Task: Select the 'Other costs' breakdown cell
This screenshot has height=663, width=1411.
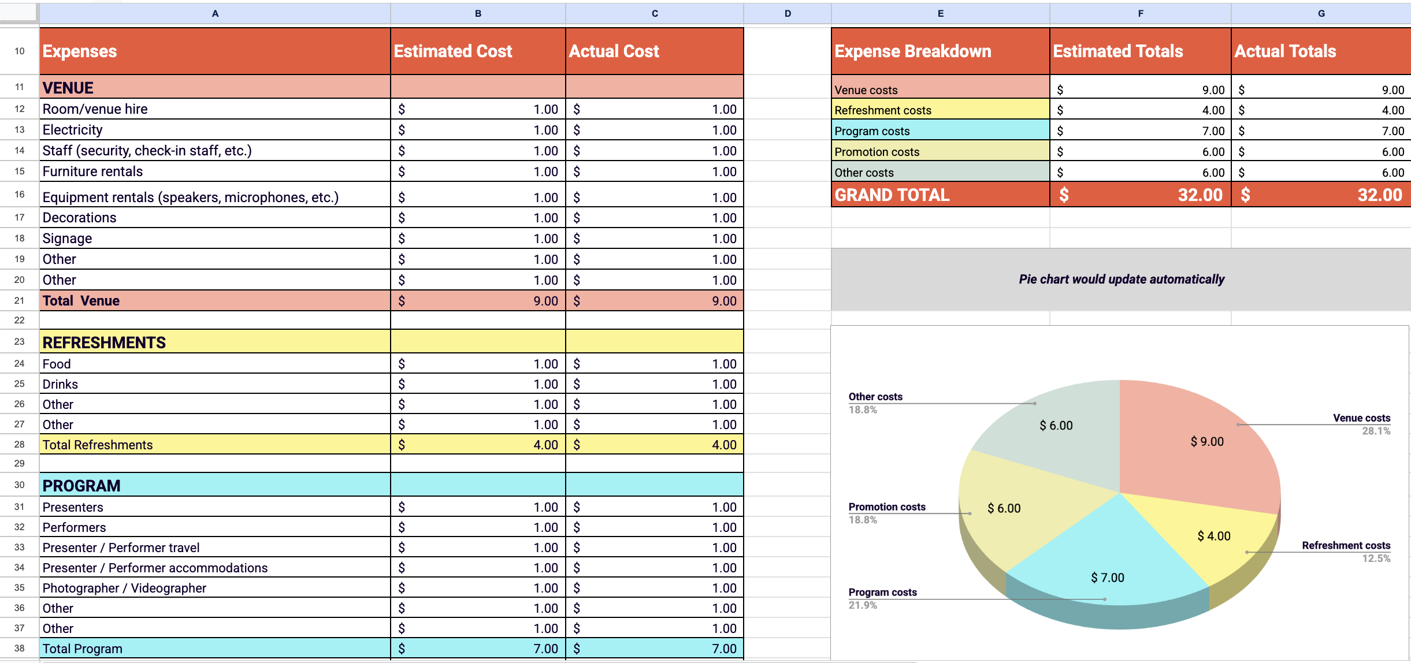Action: (x=941, y=172)
